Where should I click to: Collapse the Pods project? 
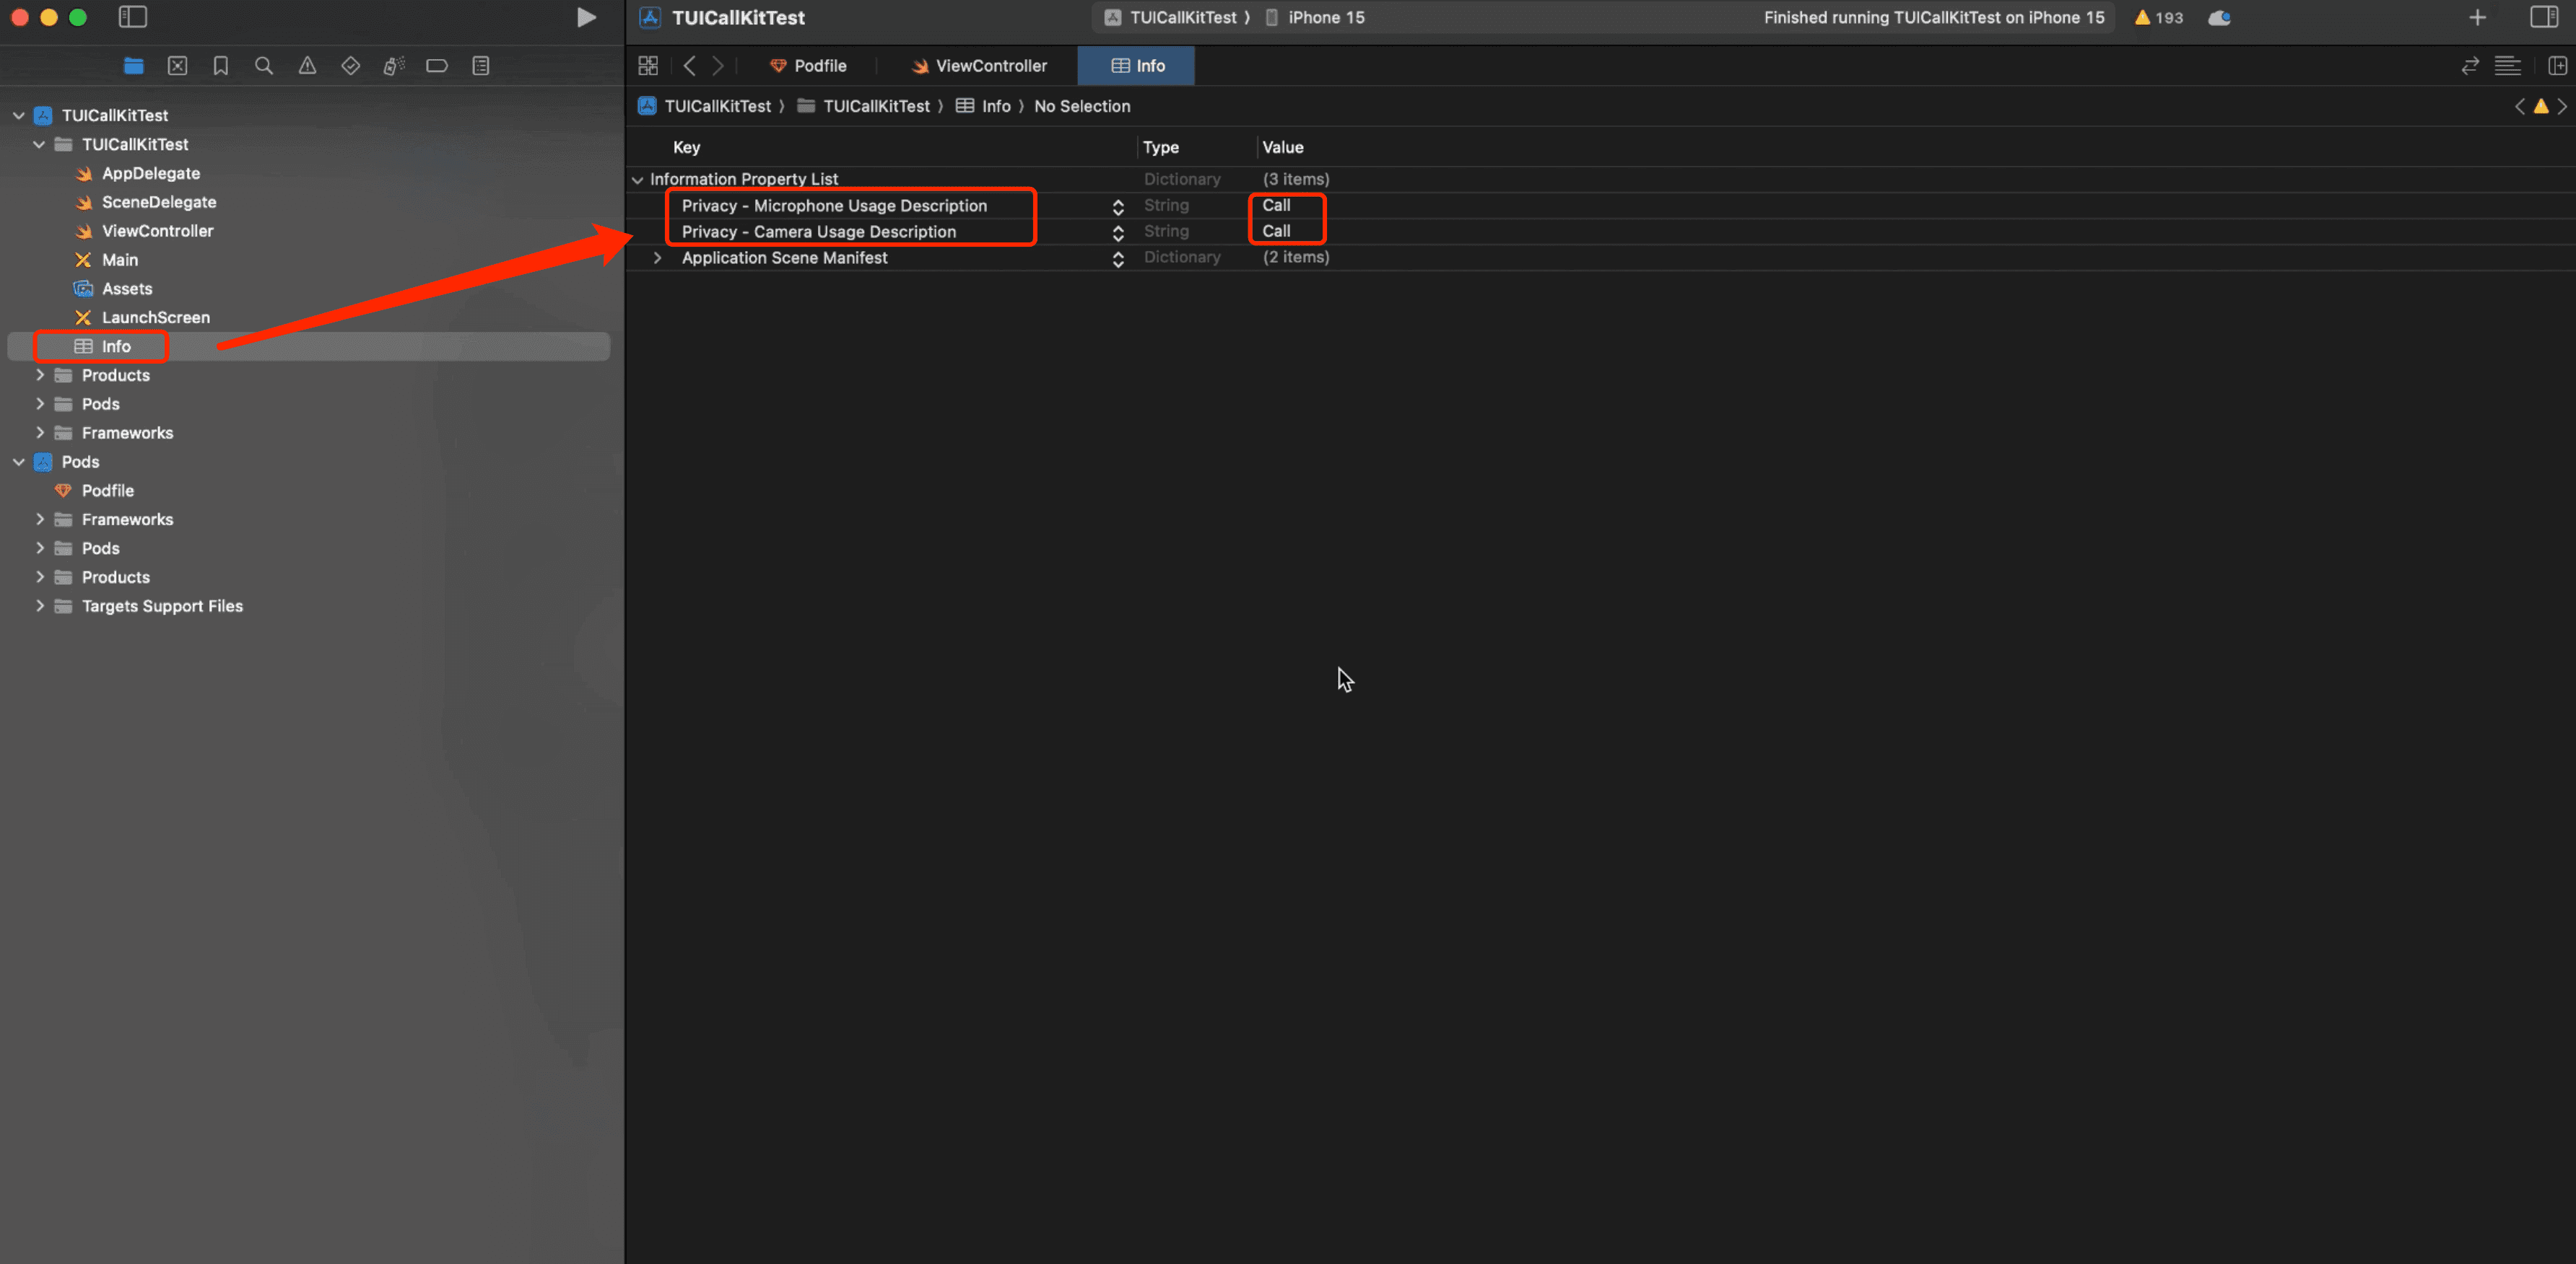tap(18, 462)
